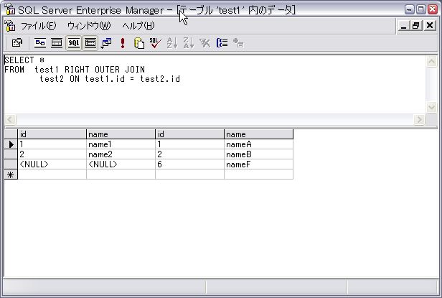Click the Properties icon in toolbar
Image resolution: width=442 pixels, height=298 pixels.
pos(17,43)
